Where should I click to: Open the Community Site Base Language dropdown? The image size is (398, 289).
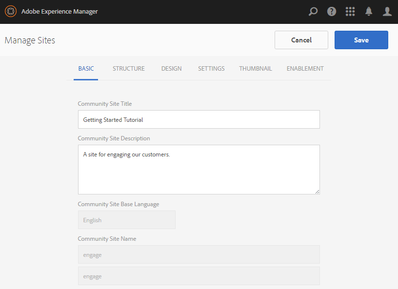[x=126, y=220]
